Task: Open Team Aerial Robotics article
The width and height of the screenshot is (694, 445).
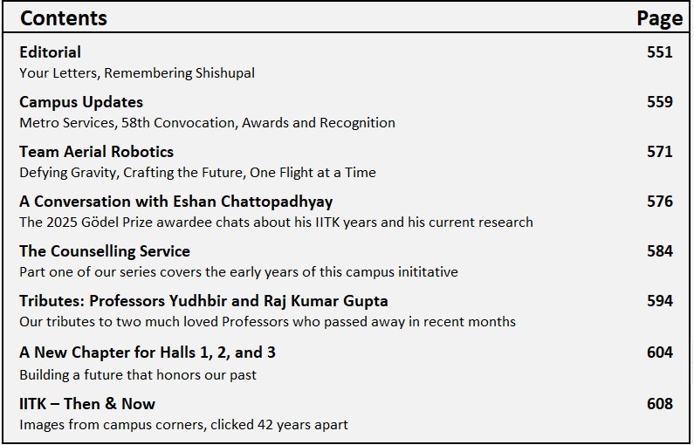Action: 96,152
